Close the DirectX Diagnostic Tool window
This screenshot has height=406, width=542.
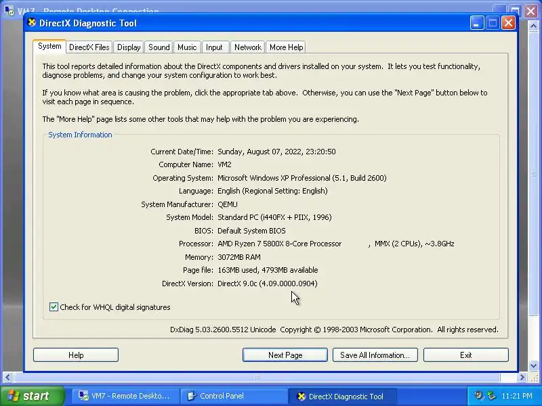pos(509,23)
